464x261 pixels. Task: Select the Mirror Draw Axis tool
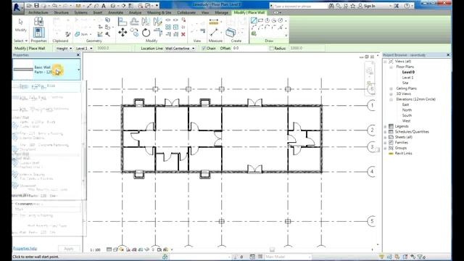coord(158,22)
